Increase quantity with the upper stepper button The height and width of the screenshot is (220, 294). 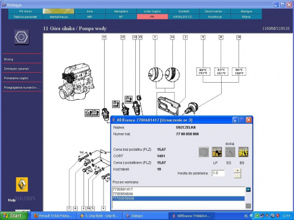pyautogui.click(x=238, y=171)
